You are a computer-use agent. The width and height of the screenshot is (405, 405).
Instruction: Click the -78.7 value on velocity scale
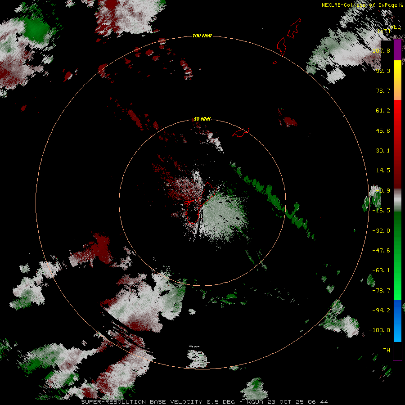click(x=382, y=291)
